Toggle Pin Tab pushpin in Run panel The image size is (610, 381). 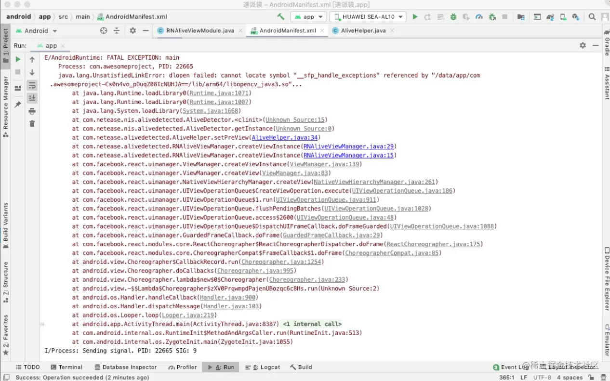[18, 104]
